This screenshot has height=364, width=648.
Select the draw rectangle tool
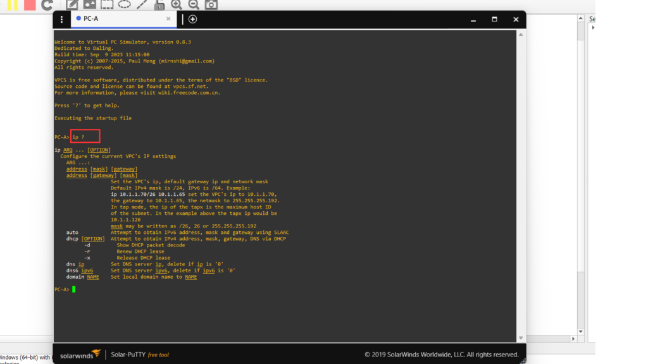[x=107, y=4]
